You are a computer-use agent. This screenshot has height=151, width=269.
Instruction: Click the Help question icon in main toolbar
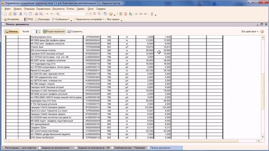[x=111, y=14]
